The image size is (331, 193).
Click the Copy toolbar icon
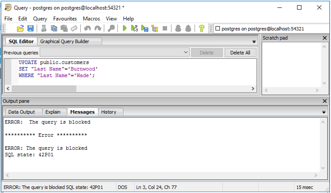[x=54, y=28]
